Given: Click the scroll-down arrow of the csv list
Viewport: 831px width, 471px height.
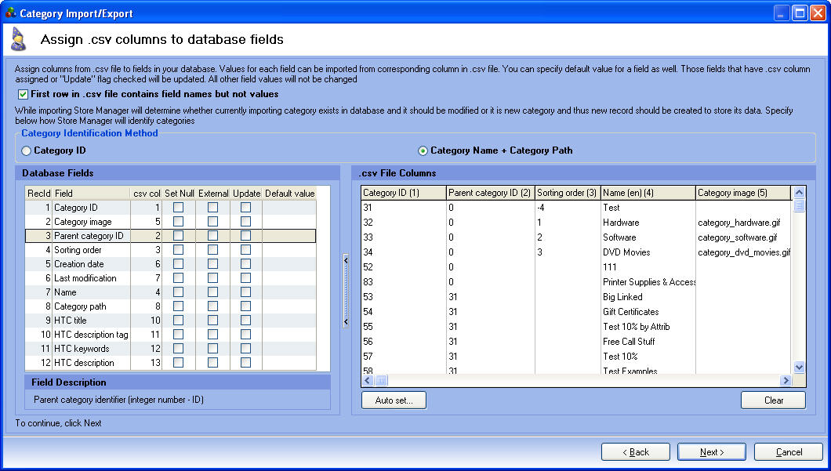Looking at the screenshot, I should click(799, 366).
